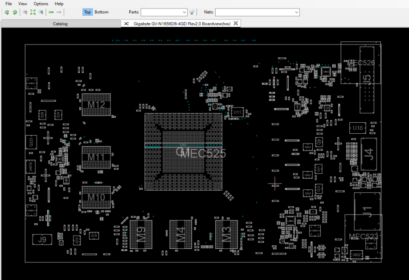Image resolution: width=409 pixels, height=280 pixels.
Task: Select the MEC523 outline on the board
Action: 364,236
